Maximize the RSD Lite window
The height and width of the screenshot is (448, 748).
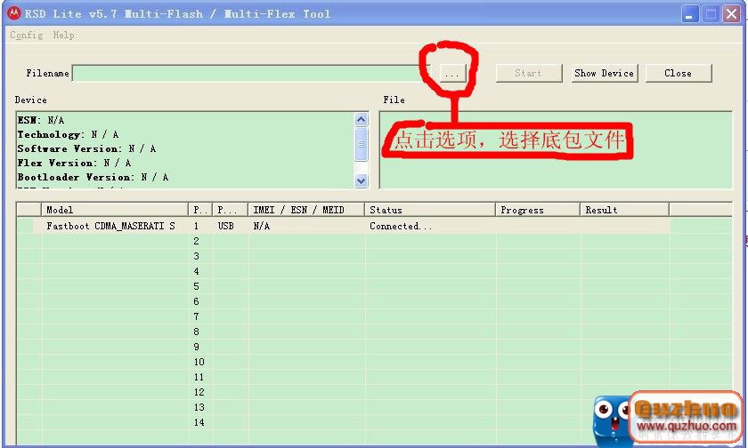tap(711, 14)
